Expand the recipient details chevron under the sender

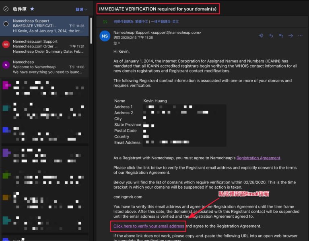pyautogui.click(x=119, y=43)
